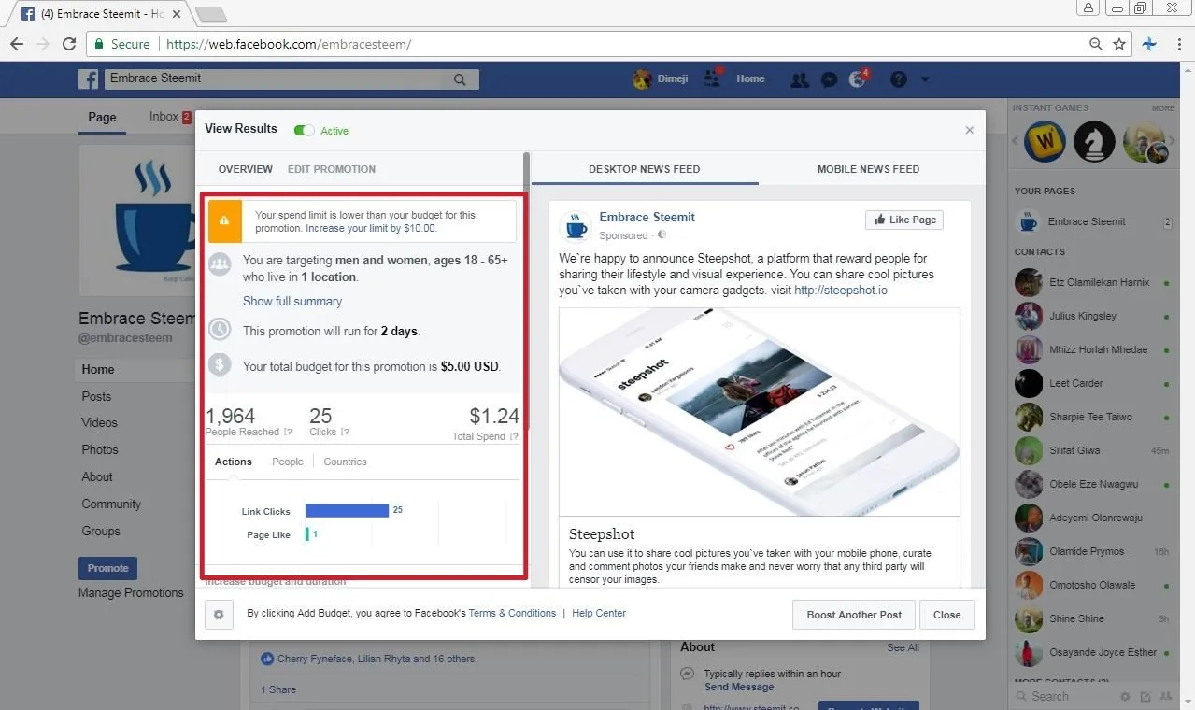This screenshot has width=1195, height=710.
Task: Open chat sidebar gear options icon
Action: tap(1125, 696)
